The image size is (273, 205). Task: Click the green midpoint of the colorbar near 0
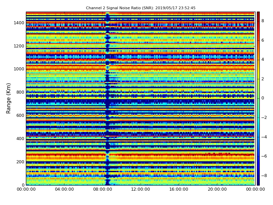258,98
